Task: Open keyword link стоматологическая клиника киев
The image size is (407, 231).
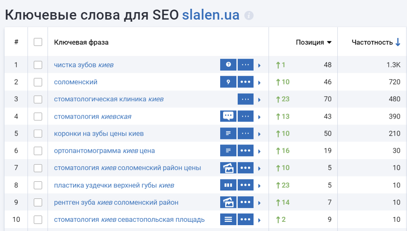Action: coord(109,99)
